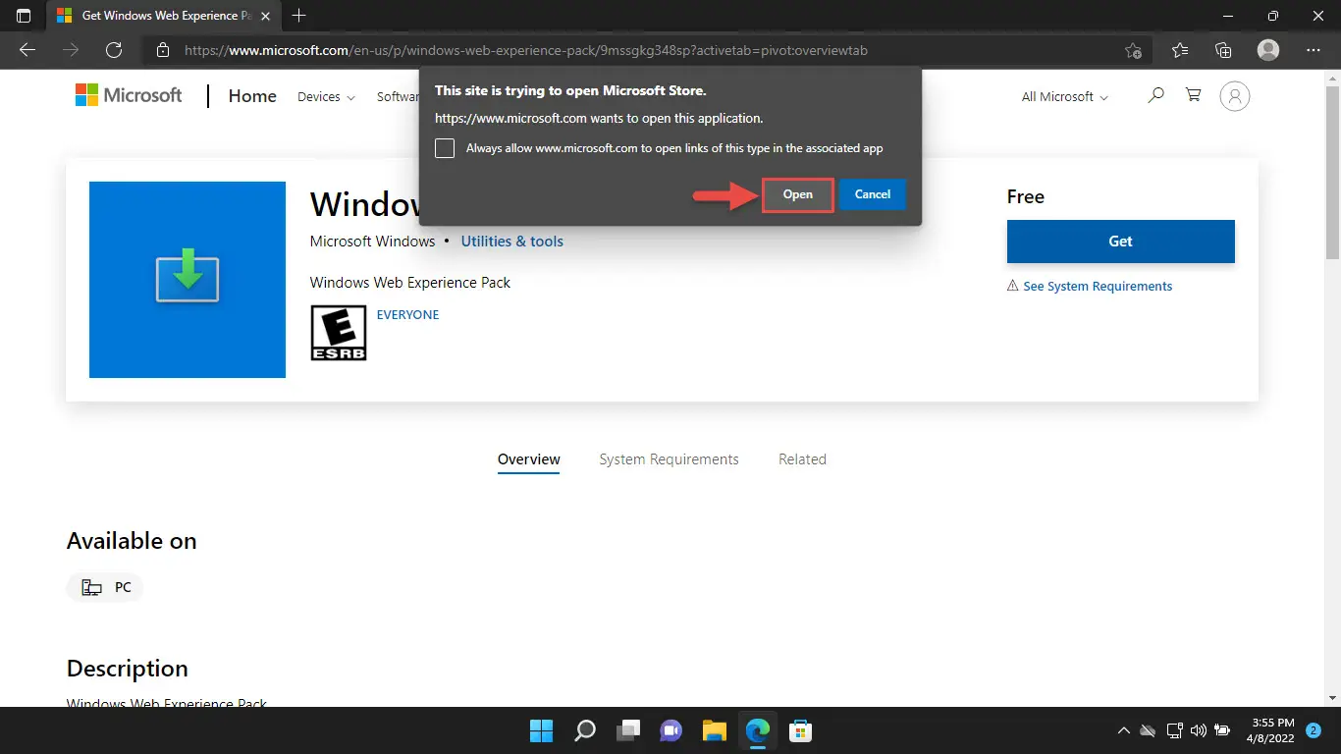Click Cancel in the dialog
The height and width of the screenshot is (754, 1341).
click(x=873, y=194)
